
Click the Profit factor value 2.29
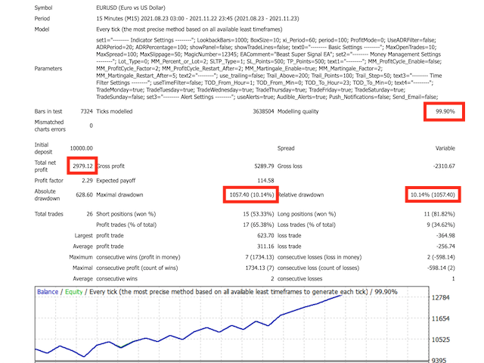[85, 180]
